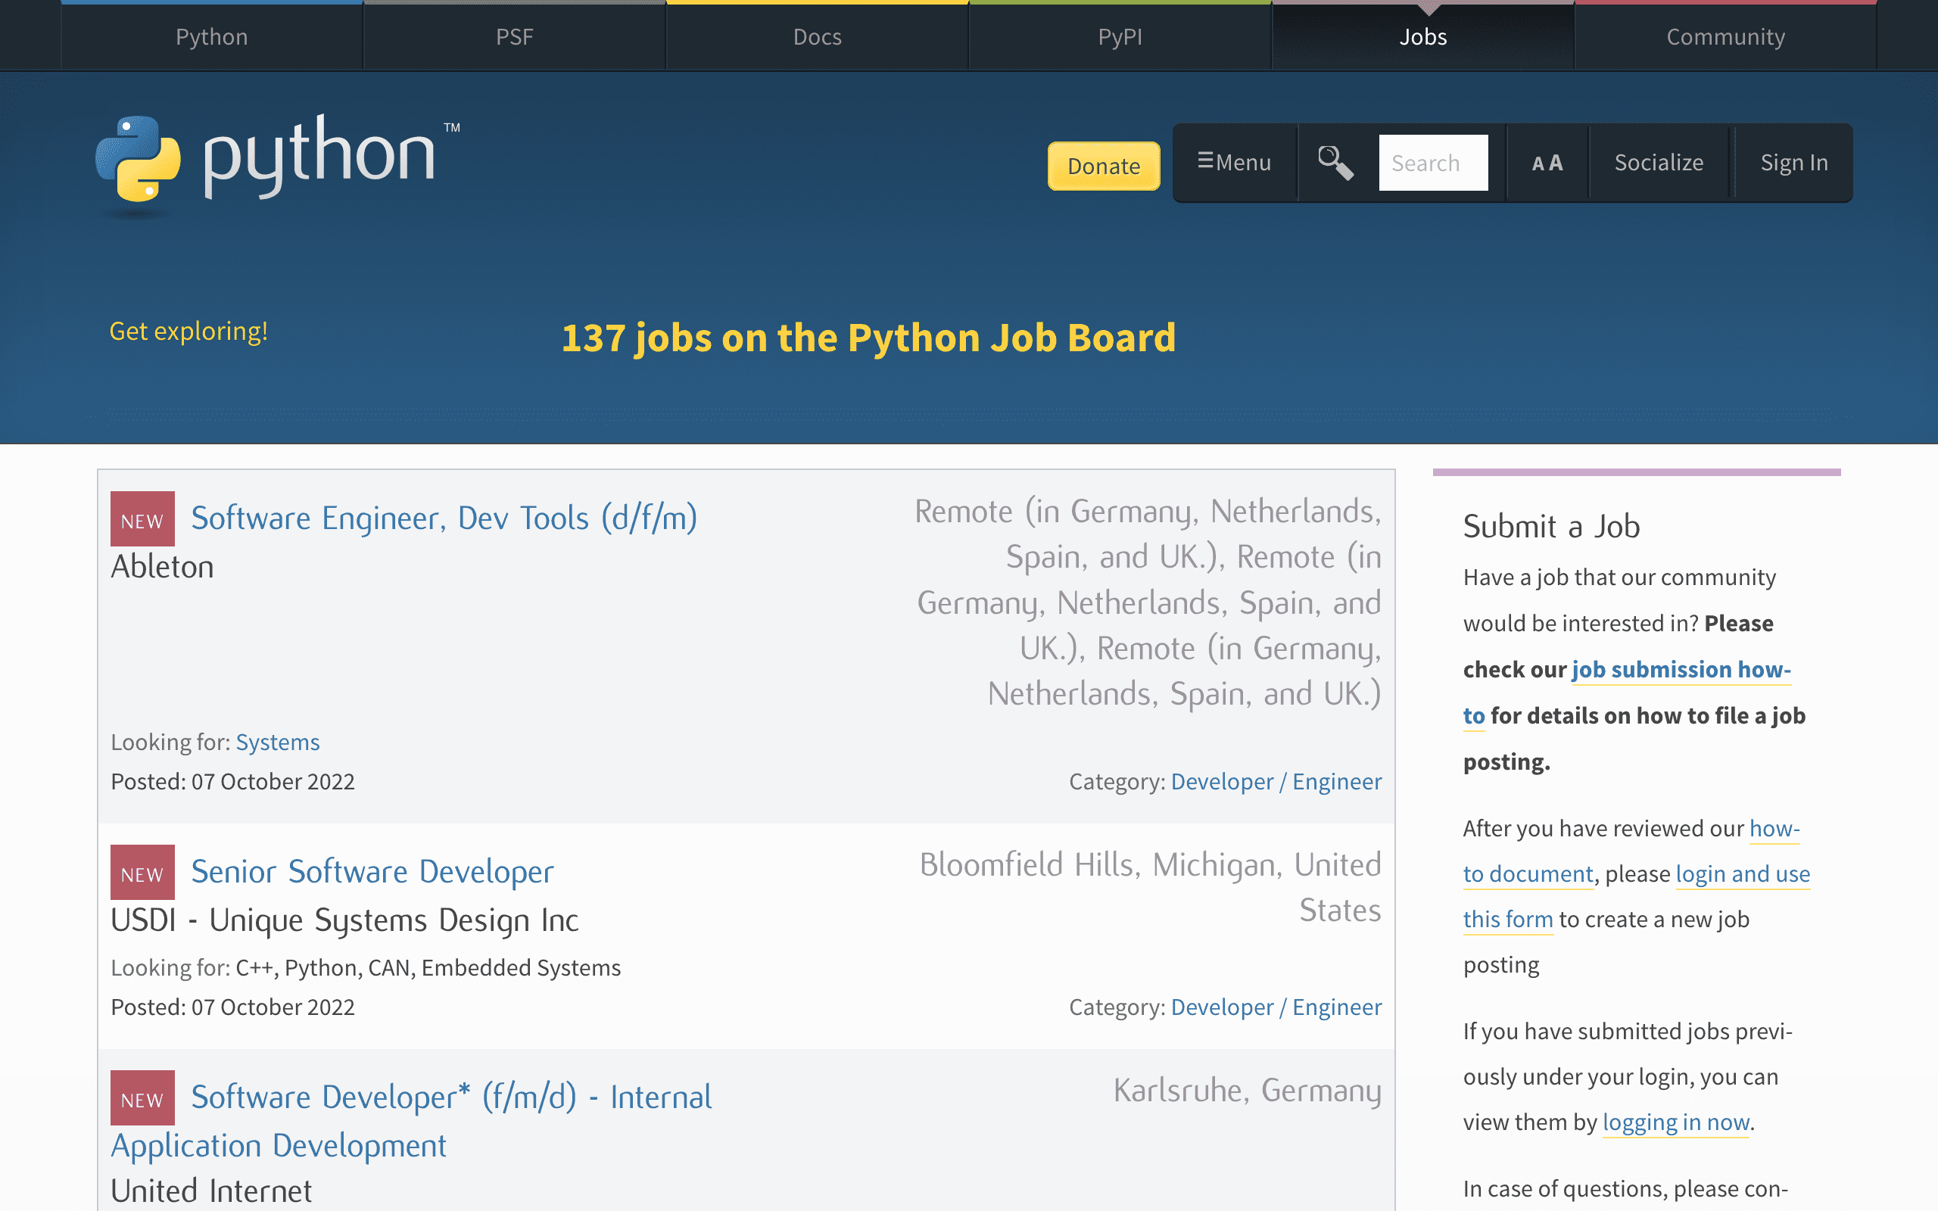The width and height of the screenshot is (1938, 1211).
Task: Click the NEW badge on the USDI posting
Action: pyautogui.click(x=142, y=872)
